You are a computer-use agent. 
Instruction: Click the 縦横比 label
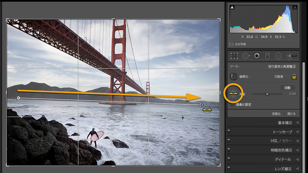coord(245,77)
